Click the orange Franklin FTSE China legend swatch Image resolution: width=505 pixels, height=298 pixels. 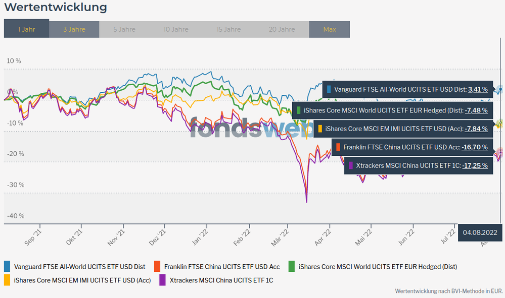(x=157, y=267)
